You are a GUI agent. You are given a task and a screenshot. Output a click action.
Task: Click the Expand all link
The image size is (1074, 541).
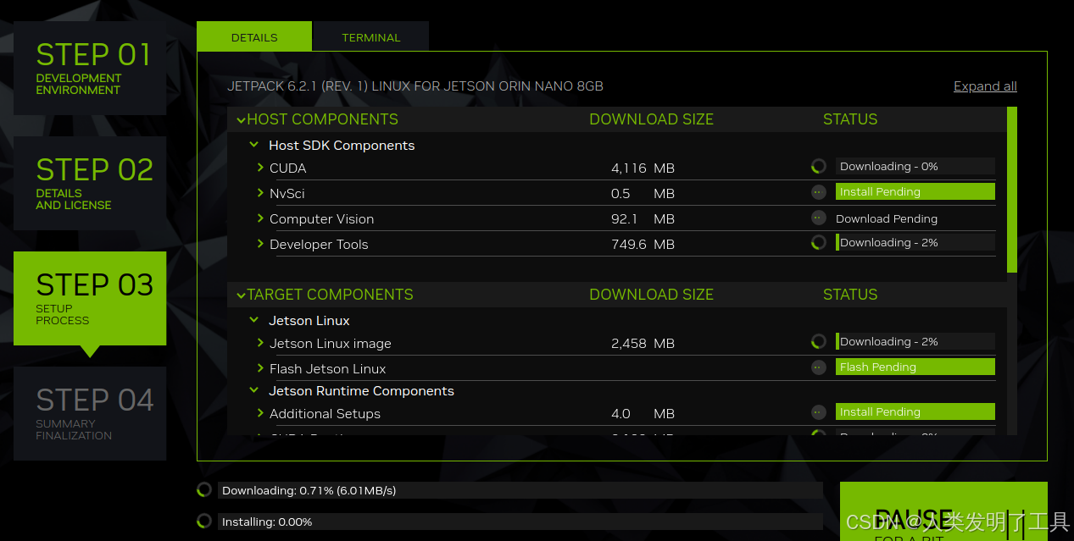(985, 86)
